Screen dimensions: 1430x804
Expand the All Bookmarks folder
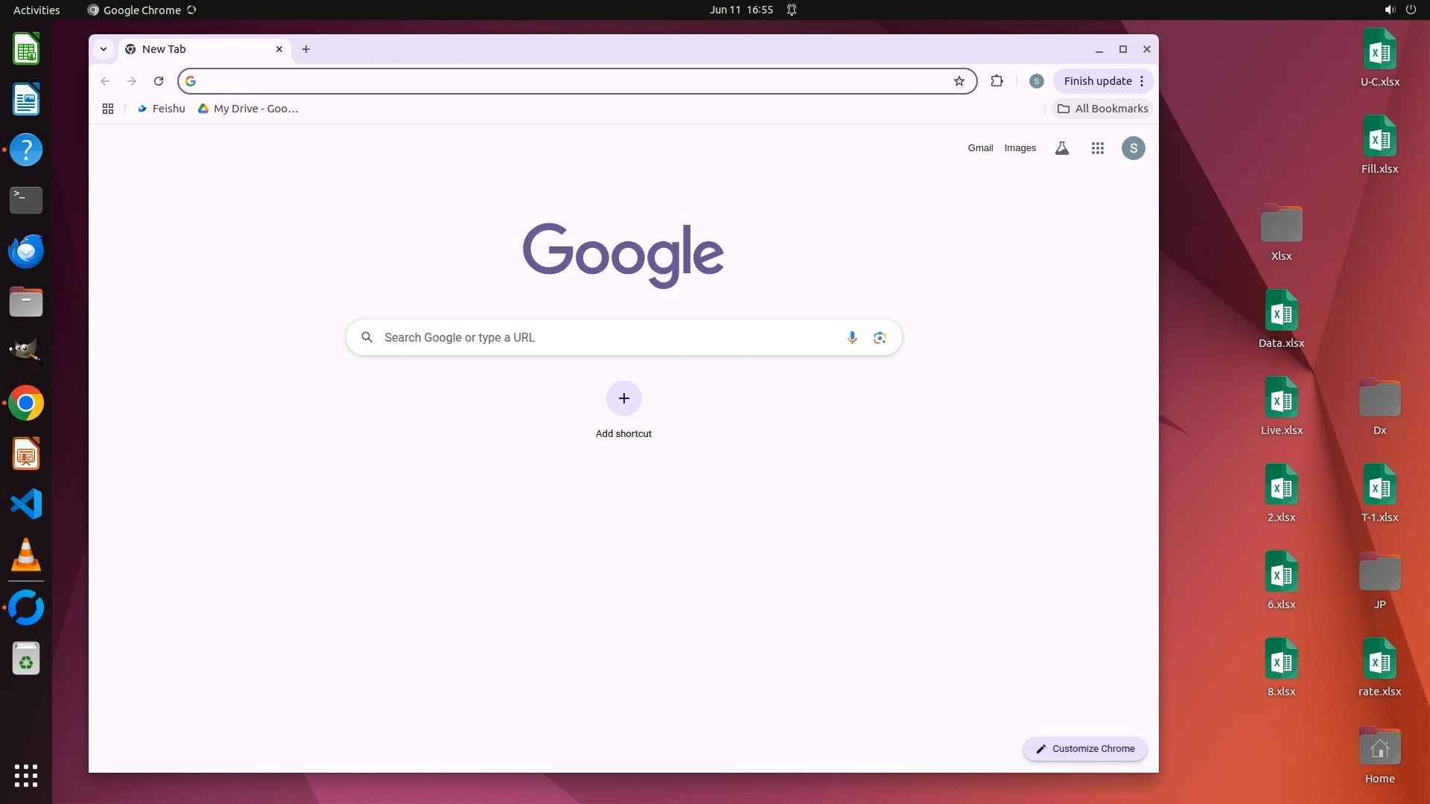[x=1103, y=109]
